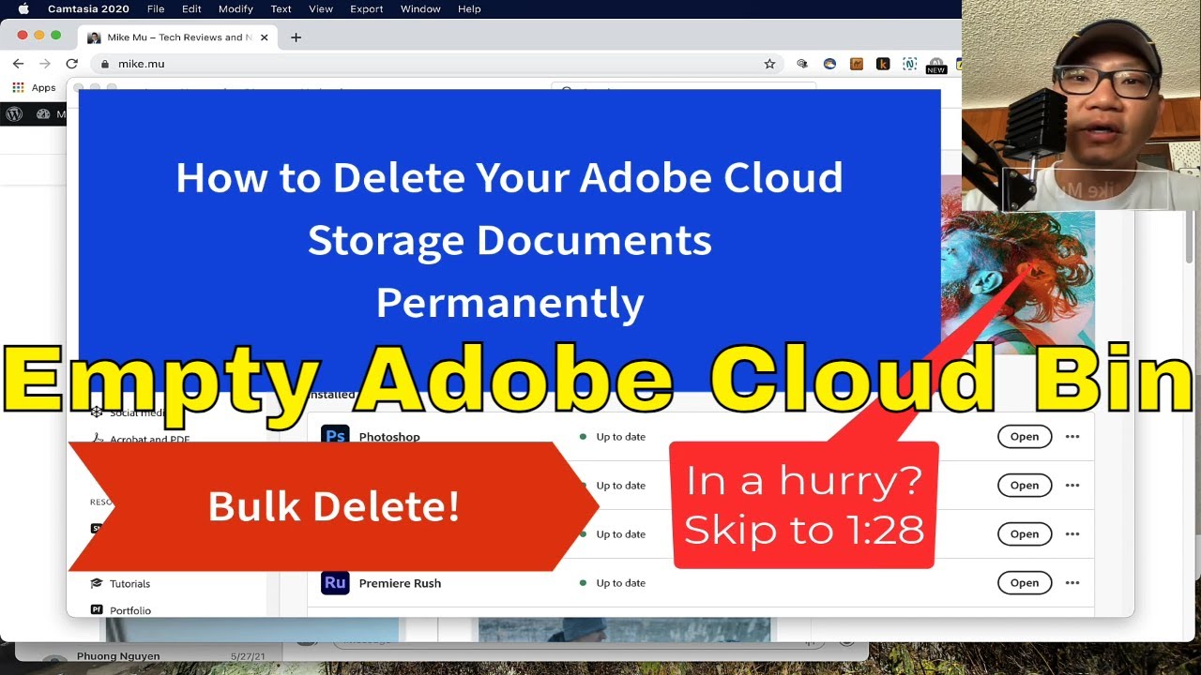Go back in Chrome

click(18, 64)
